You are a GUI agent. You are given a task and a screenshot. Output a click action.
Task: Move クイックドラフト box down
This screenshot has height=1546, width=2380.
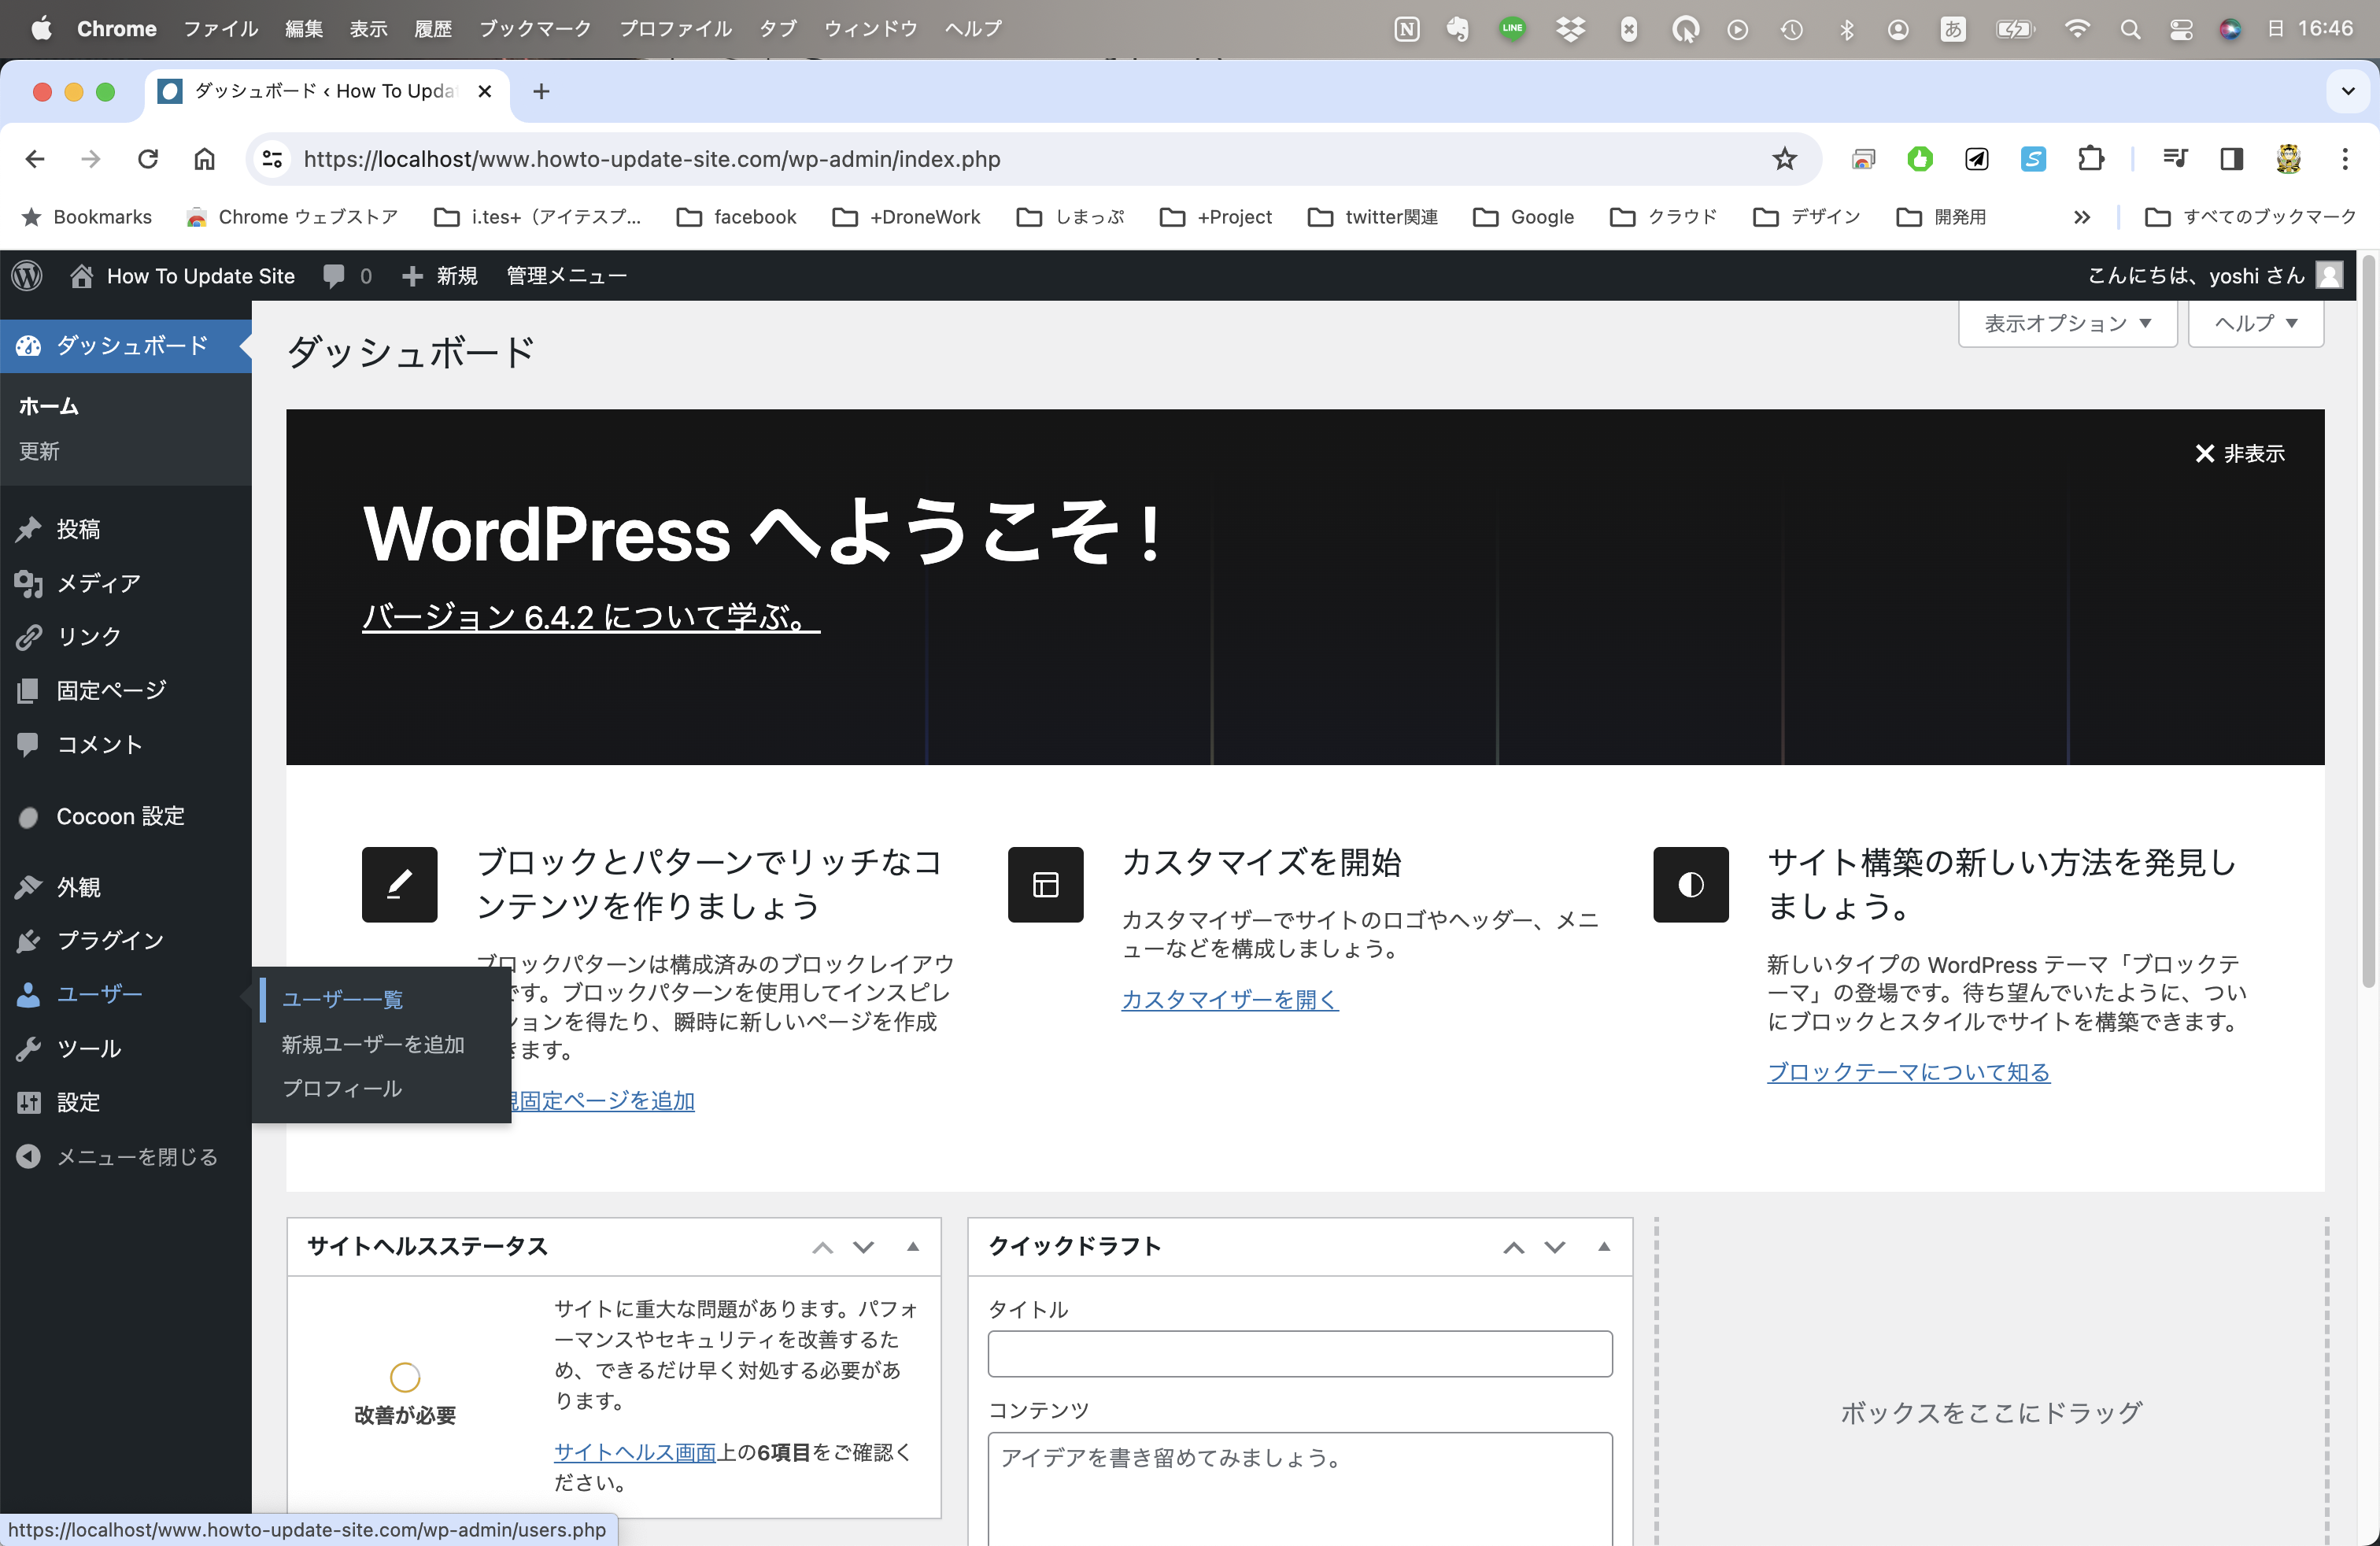(x=1554, y=1247)
